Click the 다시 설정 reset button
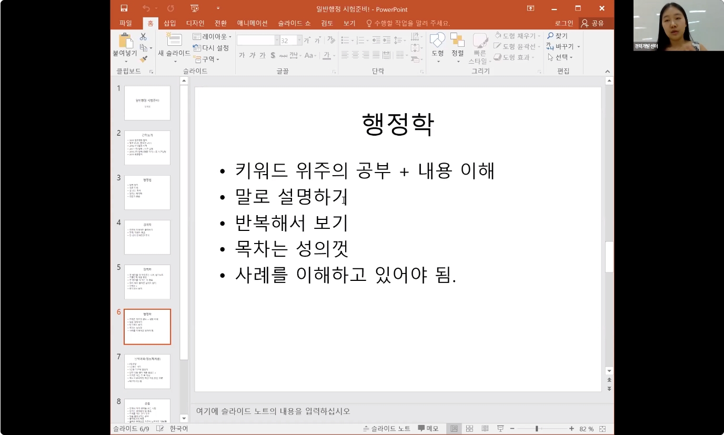The width and height of the screenshot is (724, 435). [x=211, y=48]
